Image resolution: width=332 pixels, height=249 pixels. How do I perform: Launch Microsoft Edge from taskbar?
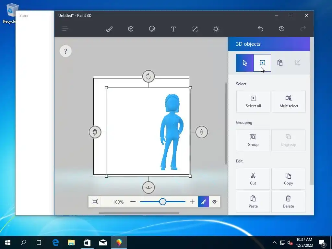click(55, 243)
